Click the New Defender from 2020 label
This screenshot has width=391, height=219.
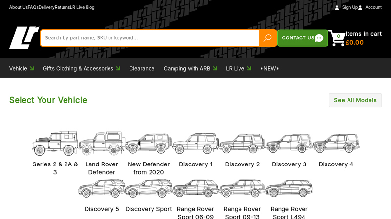(149, 168)
